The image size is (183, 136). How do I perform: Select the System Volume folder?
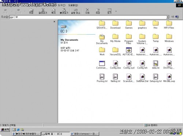pyautogui.click(x=142, y=39)
